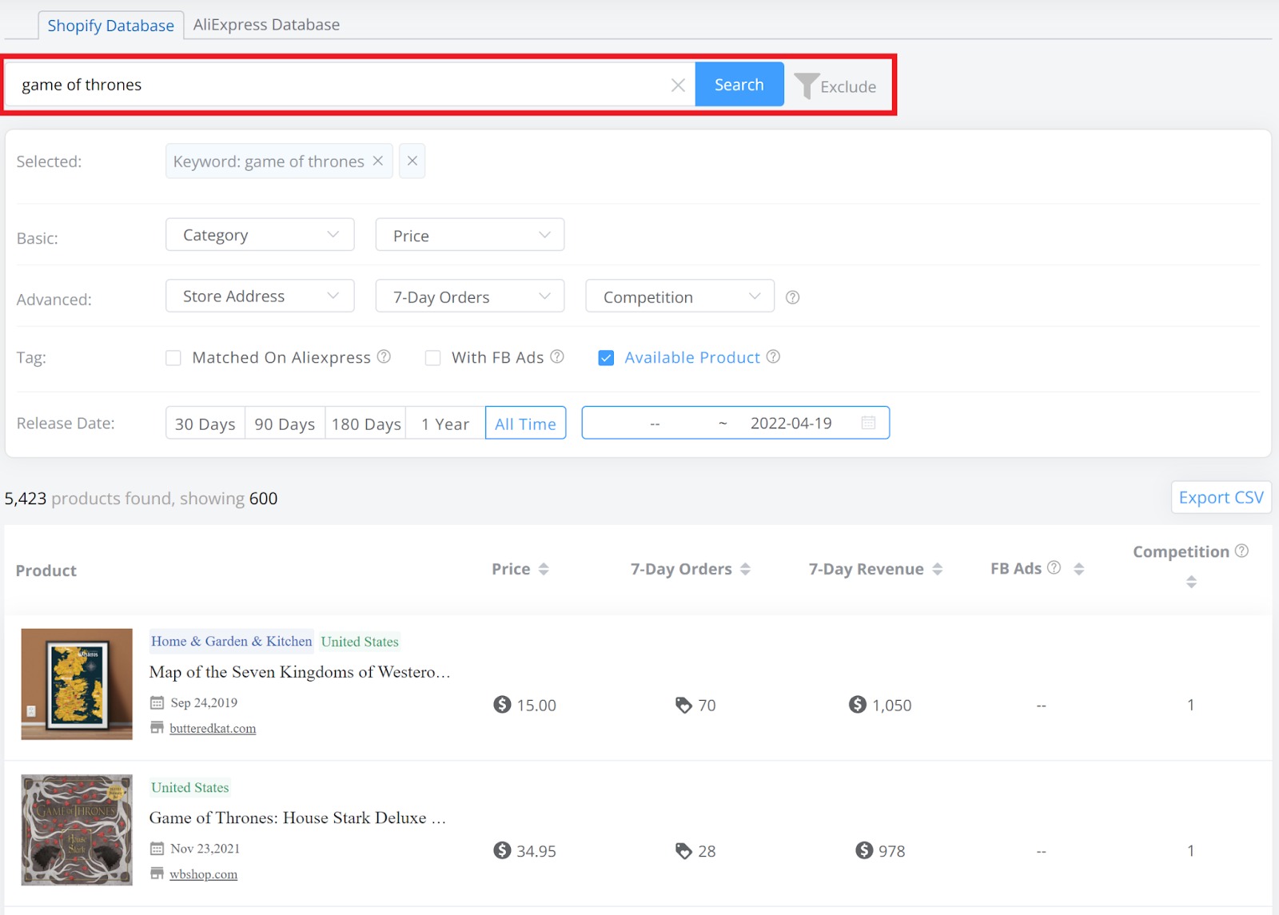Open the Category dropdown
1279x915 pixels.
[x=259, y=234]
